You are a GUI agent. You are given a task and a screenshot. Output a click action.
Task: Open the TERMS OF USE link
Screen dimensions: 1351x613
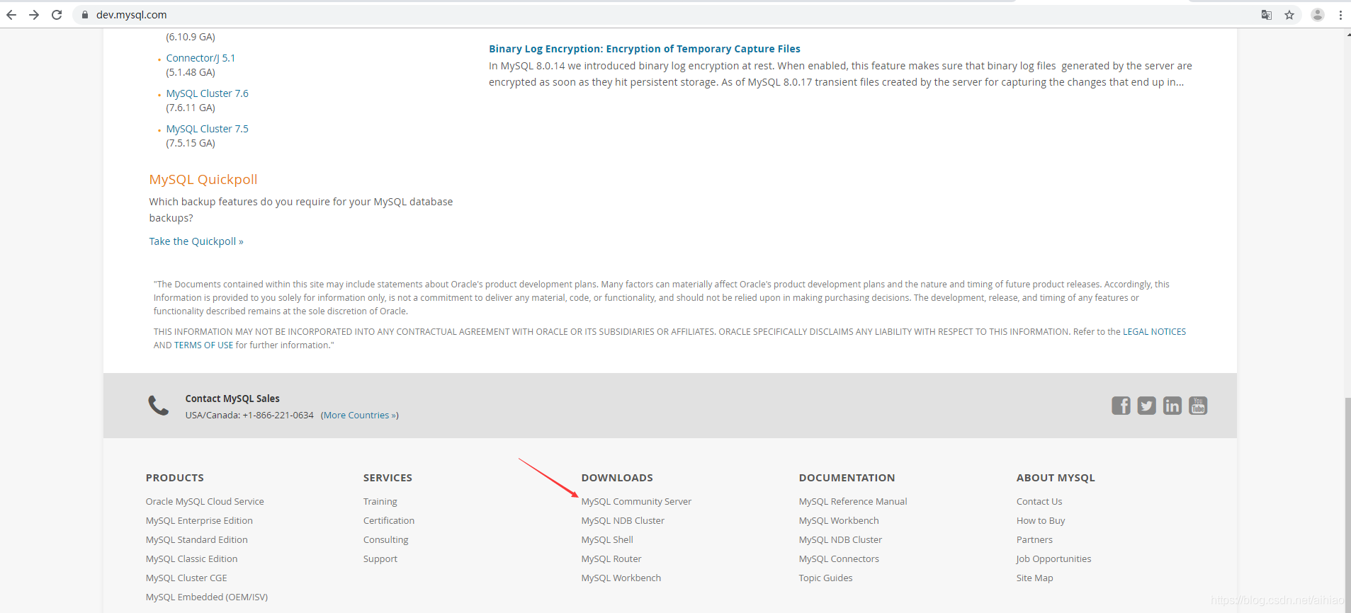click(203, 345)
